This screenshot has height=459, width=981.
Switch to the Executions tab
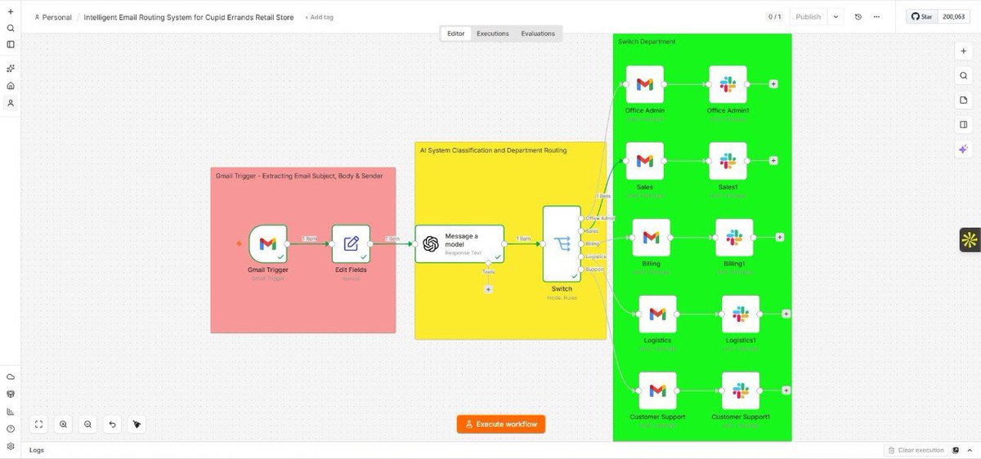pyautogui.click(x=493, y=33)
